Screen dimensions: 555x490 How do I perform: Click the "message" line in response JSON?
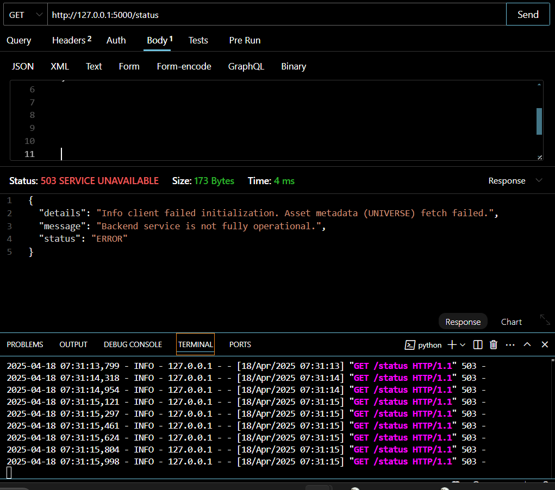pos(182,226)
